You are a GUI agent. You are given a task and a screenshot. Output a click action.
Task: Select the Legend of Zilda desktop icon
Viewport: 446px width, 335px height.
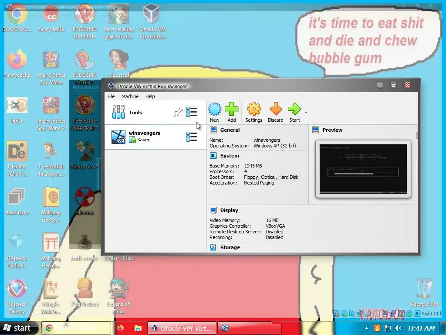pyautogui.click(x=119, y=297)
